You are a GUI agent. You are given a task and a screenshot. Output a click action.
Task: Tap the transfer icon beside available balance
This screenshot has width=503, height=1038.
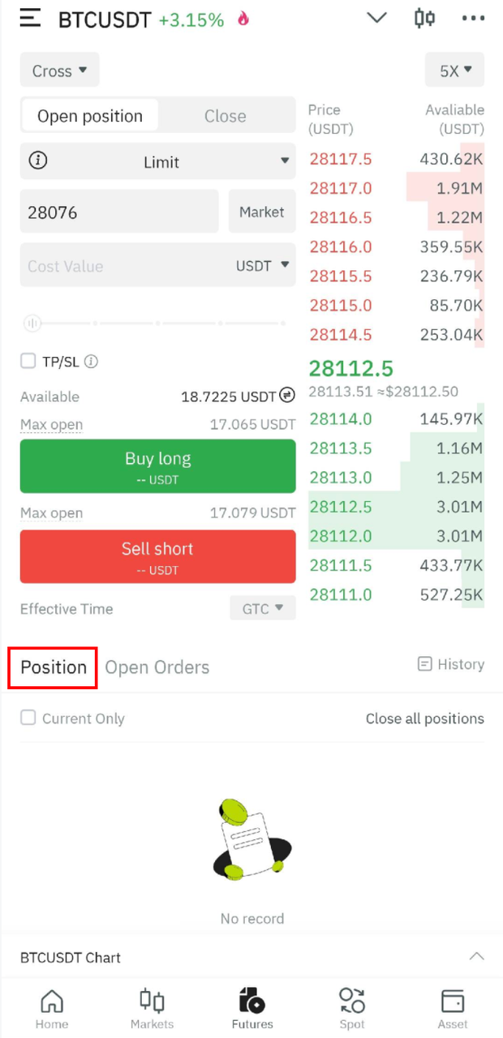click(287, 396)
